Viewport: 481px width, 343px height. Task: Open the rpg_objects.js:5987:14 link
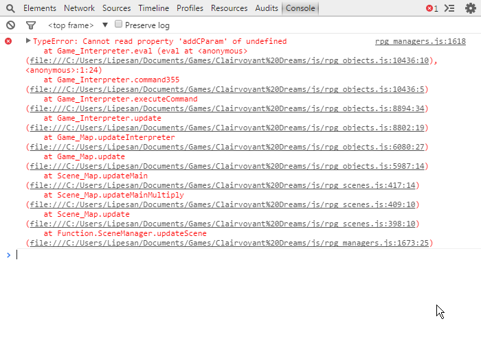coord(227,166)
